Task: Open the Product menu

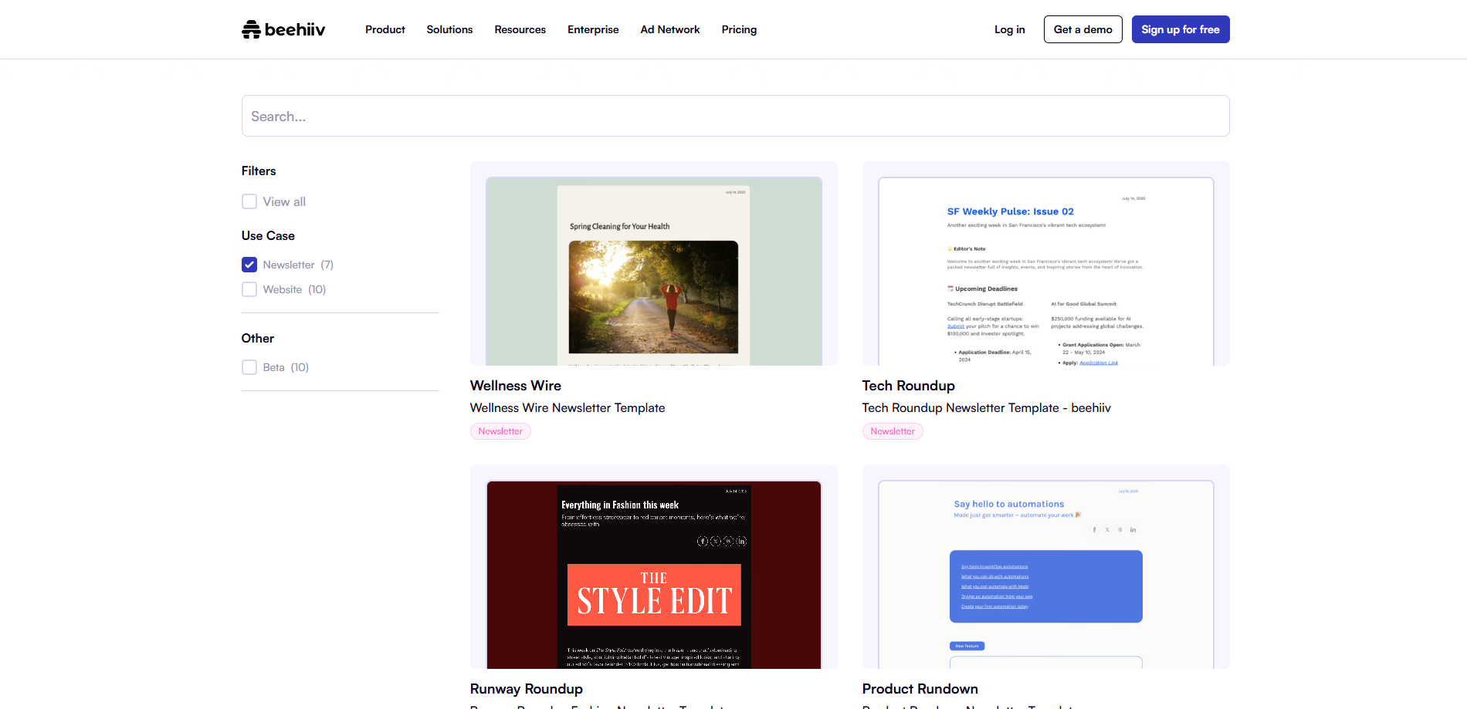Action: [x=385, y=29]
